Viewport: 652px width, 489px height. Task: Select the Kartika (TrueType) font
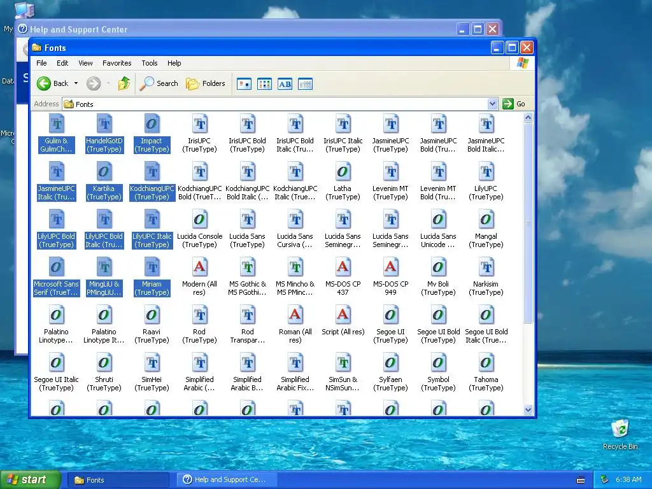click(104, 181)
